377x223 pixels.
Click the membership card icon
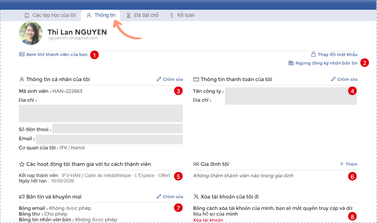(x=22, y=54)
